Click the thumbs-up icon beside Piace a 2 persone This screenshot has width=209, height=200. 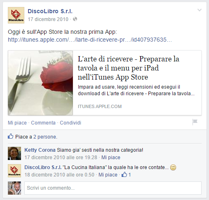coord(11,136)
